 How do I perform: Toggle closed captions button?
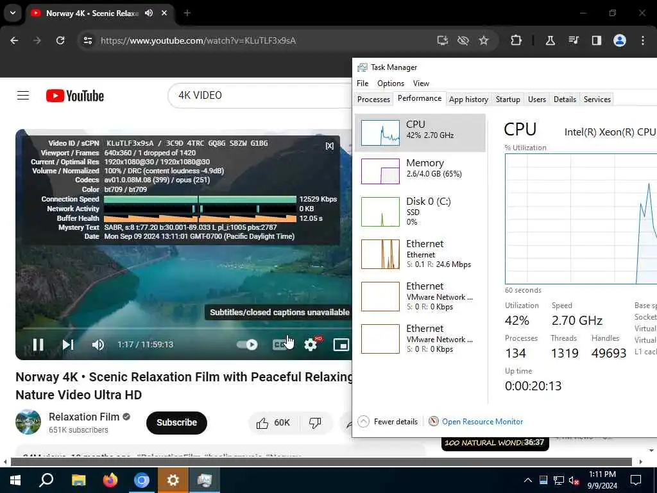click(x=280, y=345)
